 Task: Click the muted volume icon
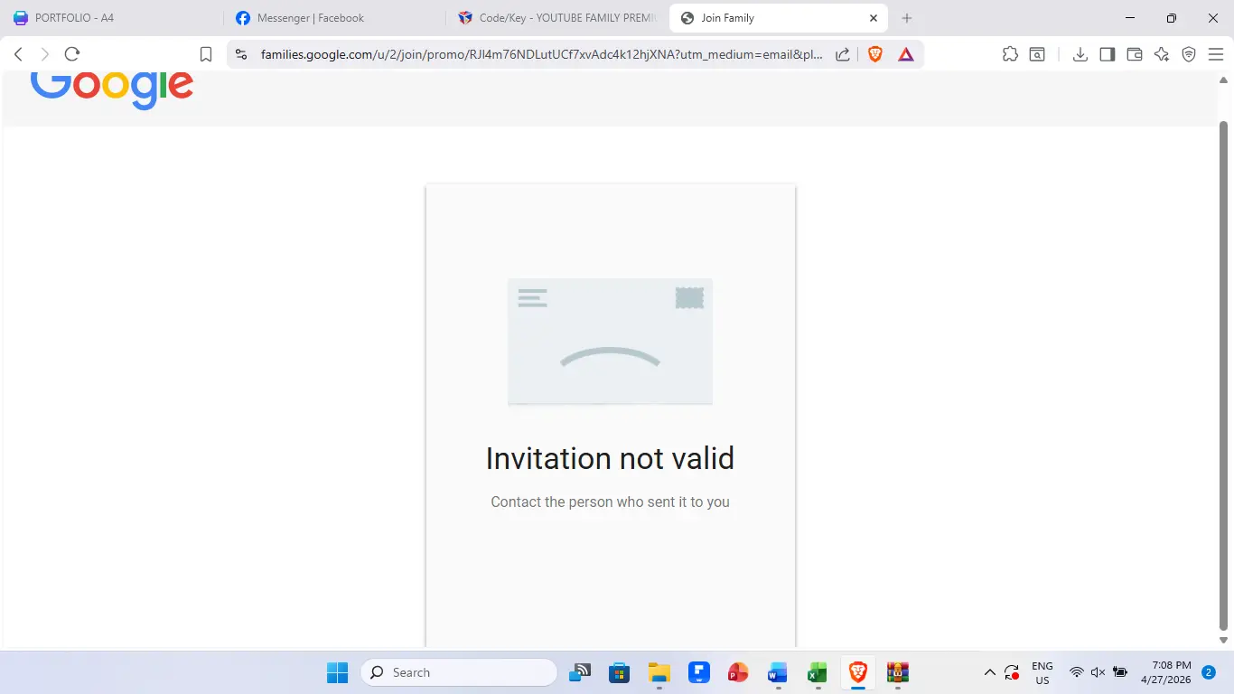click(1098, 672)
